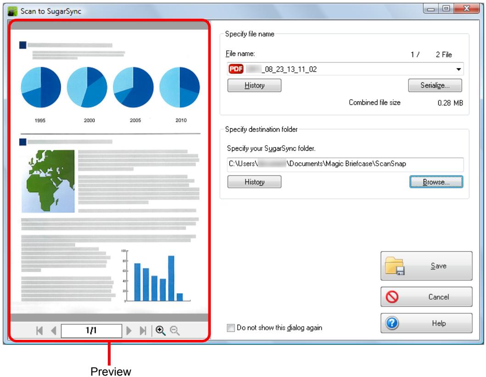The width and height of the screenshot is (486, 377).
Task: Minimize the Scan to SugarSync window
Action: 430,9
